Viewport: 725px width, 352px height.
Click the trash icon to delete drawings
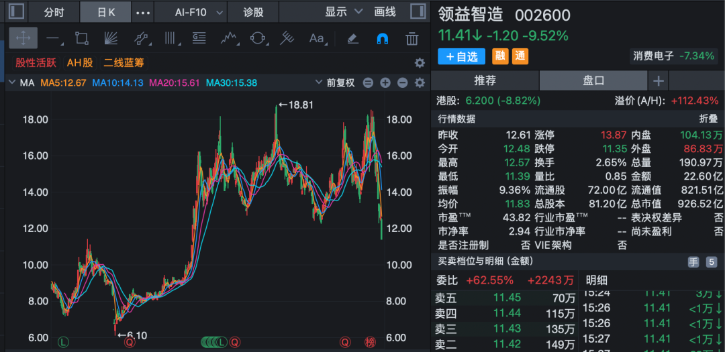click(412, 39)
